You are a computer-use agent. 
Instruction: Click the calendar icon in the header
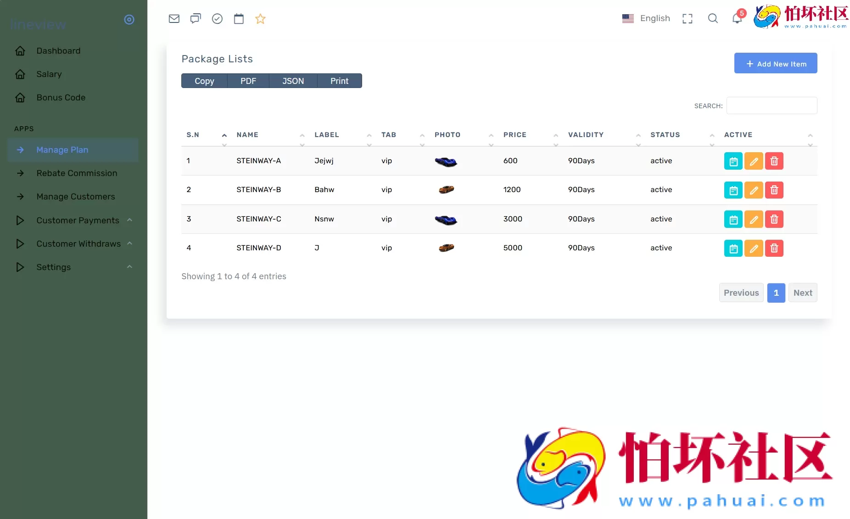click(x=239, y=19)
